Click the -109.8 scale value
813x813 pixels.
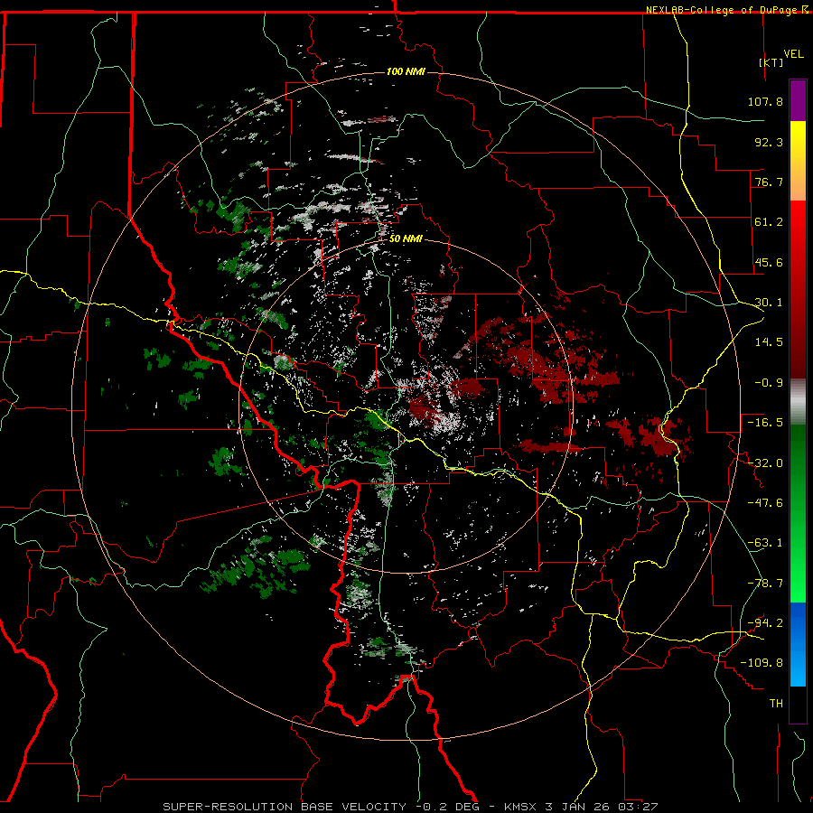point(762,663)
